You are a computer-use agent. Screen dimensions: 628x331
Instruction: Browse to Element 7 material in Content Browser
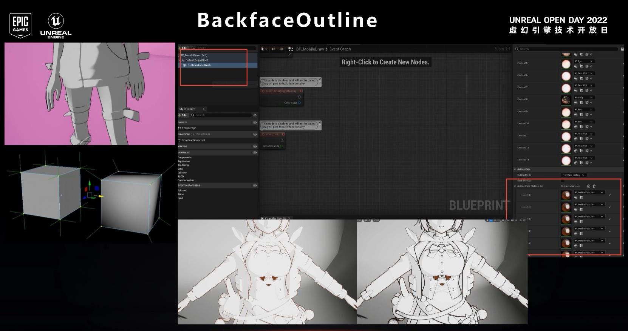click(x=581, y=90)
